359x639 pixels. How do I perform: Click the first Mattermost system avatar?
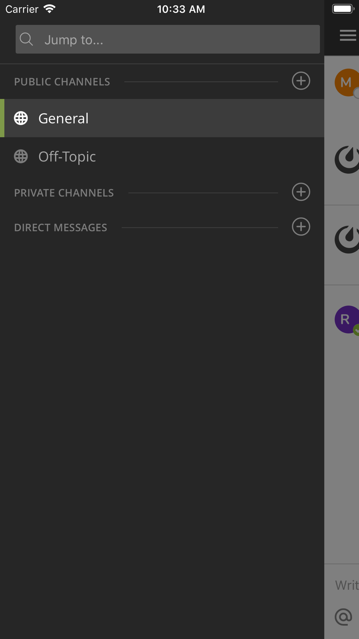click(x=347, y=160)
